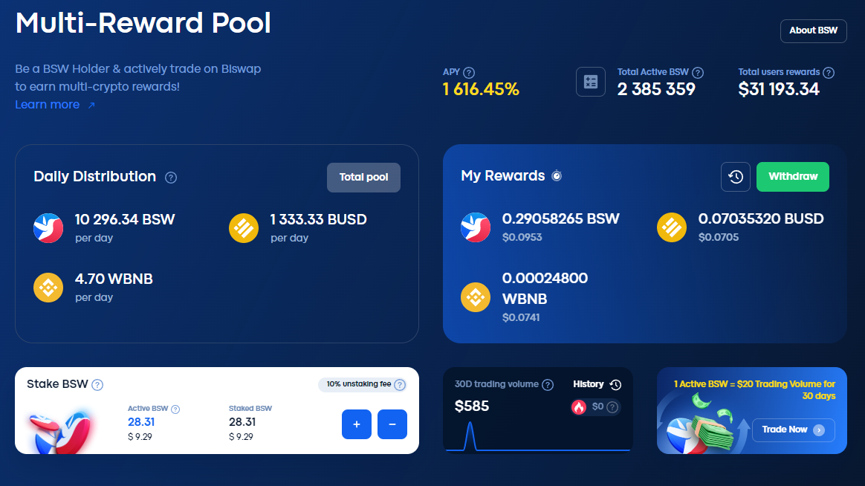Open Daily Distribution help icon

[171, 177]
